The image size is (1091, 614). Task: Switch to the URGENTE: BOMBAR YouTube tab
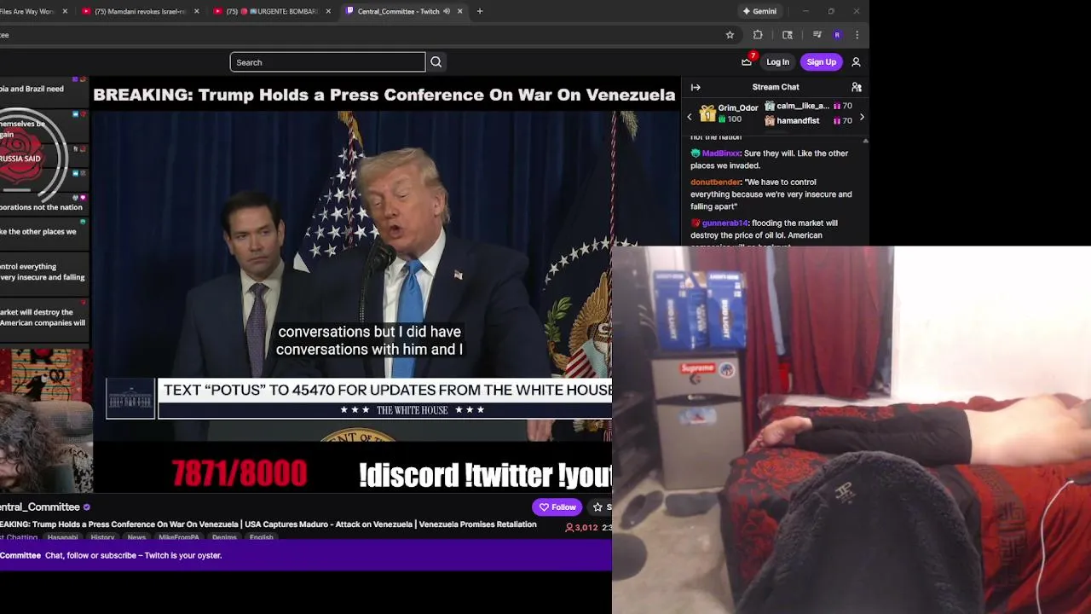point(273,11)
